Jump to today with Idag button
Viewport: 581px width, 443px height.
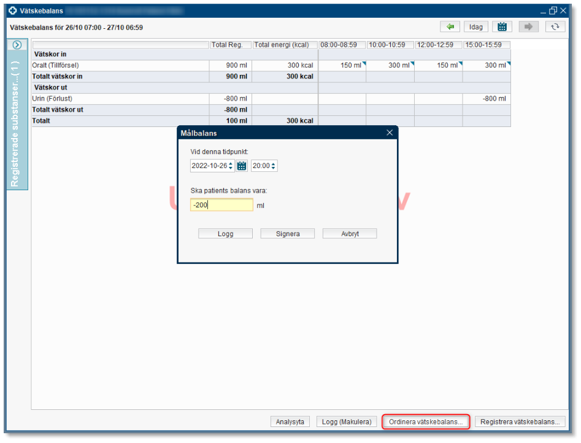476,27
